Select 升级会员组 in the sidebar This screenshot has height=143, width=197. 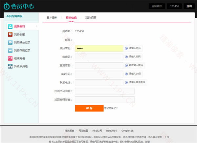(21, 66)
